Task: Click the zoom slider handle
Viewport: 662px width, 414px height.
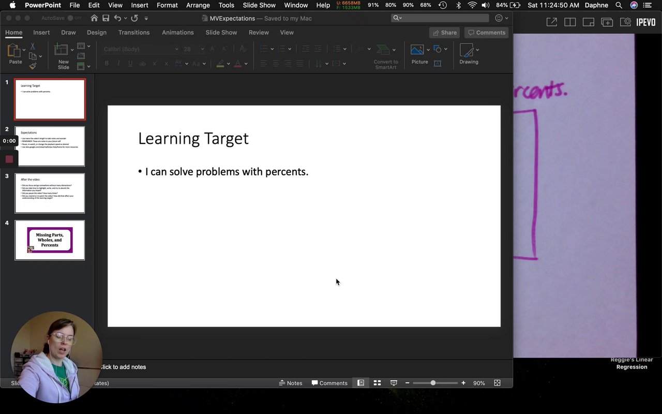Action: click(433, 383)
